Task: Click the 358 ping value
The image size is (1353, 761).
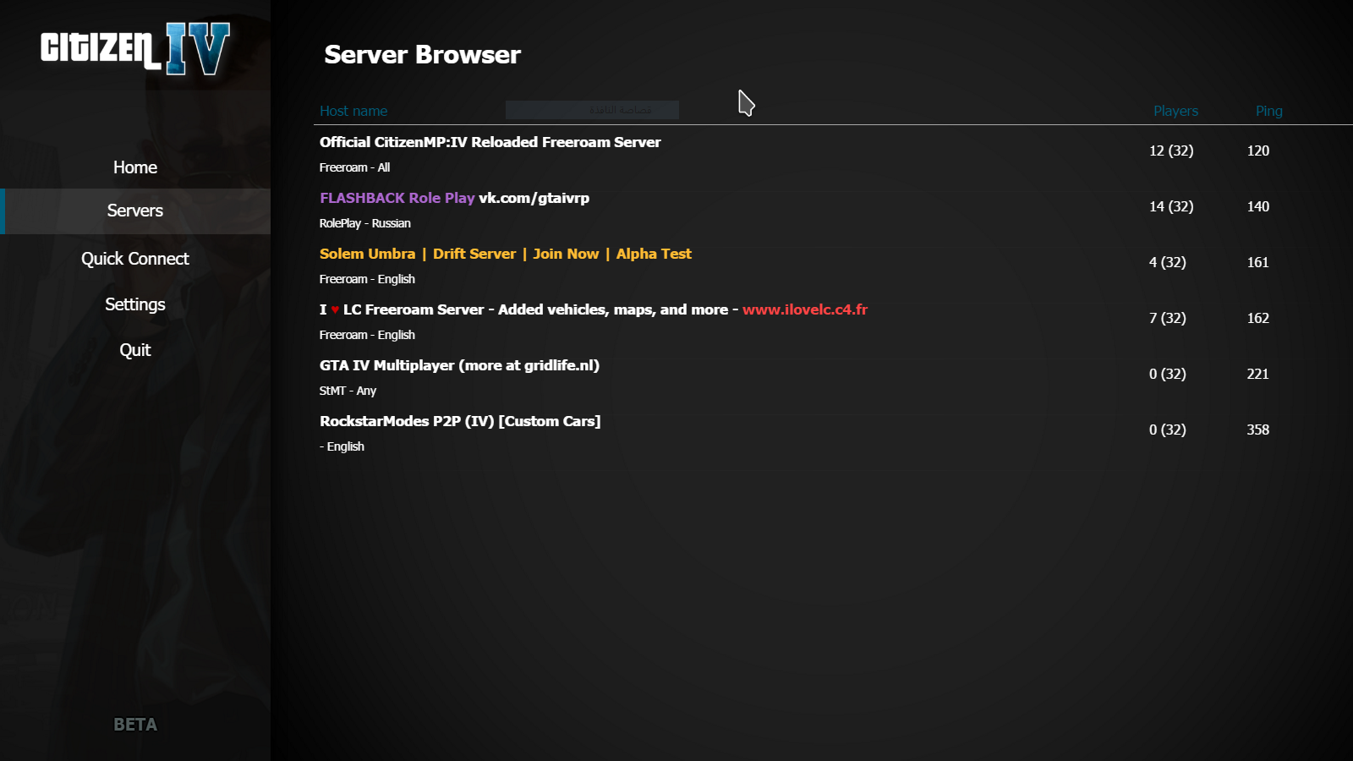Action: pos(1257,430)
